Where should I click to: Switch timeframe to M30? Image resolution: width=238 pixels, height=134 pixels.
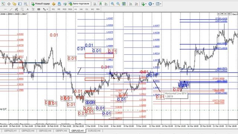click(70, 9)
